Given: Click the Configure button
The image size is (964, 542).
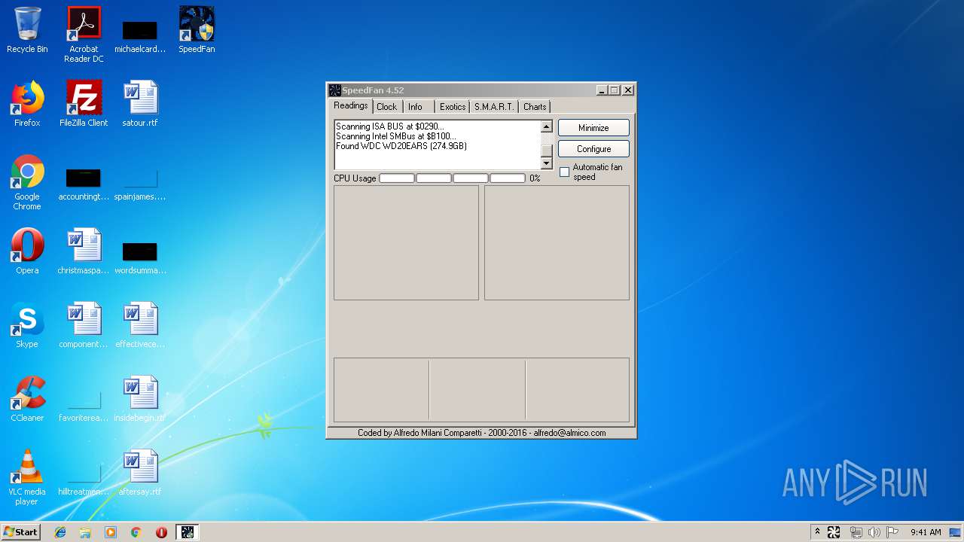Looking at the screenshot, I should click(x=593, y=149).
